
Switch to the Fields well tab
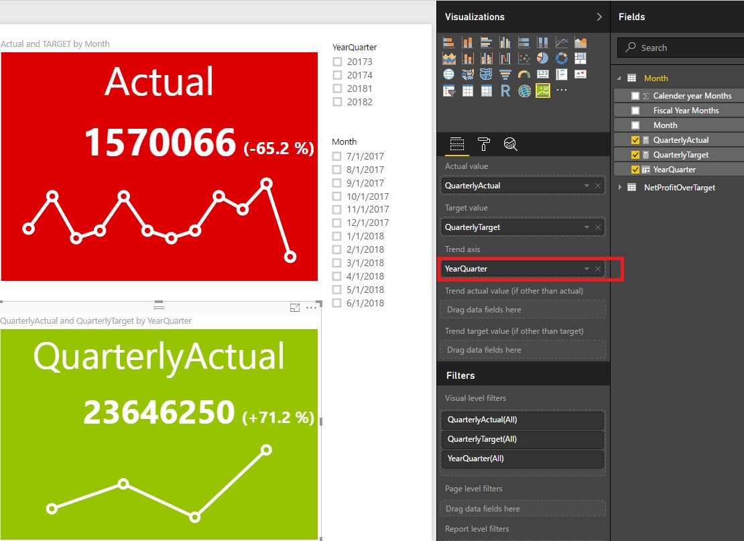click(457, 143)
